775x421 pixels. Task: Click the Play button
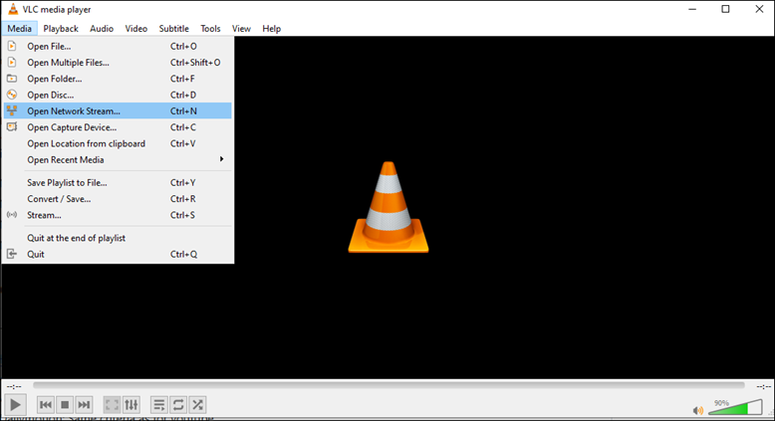(15, 405)
